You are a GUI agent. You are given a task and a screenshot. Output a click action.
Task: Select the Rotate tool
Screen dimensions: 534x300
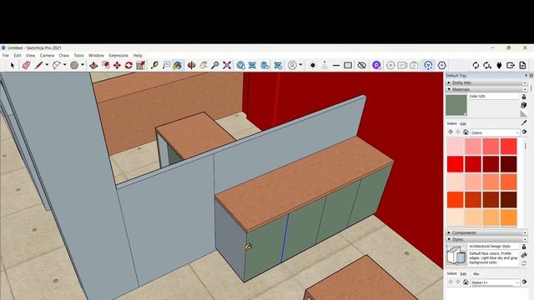(128, 65)
